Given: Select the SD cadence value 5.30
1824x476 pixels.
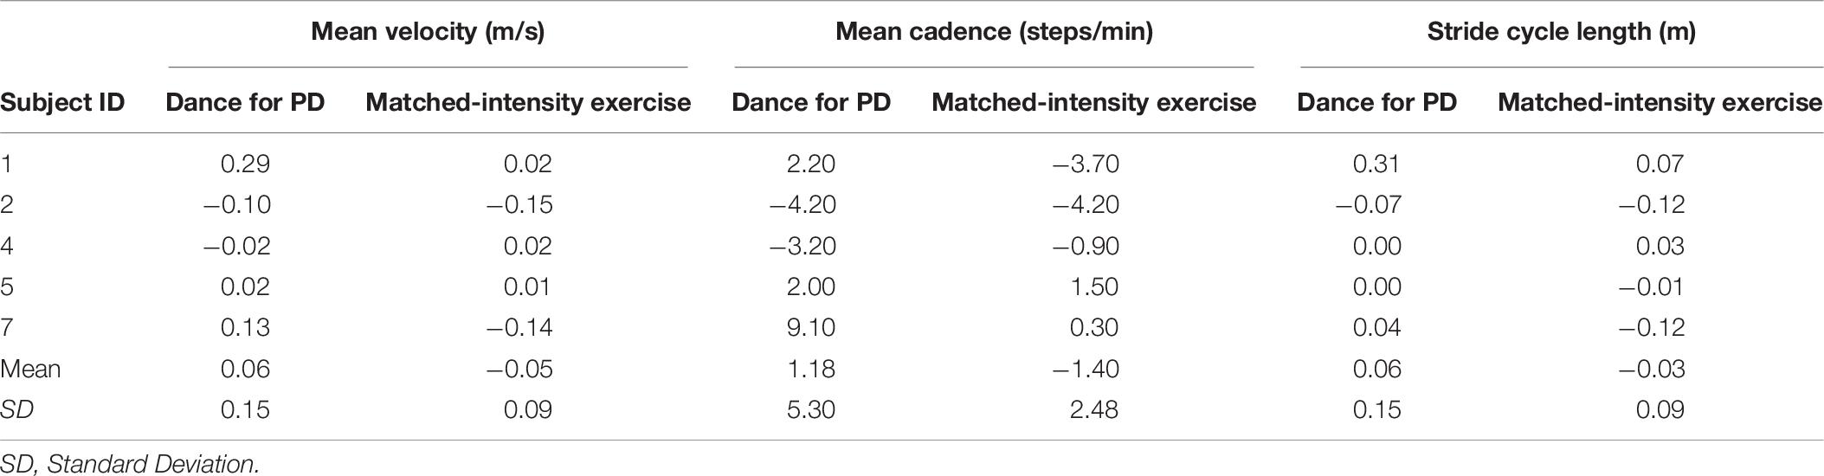Looking at the screenshot, I should click(811, 409).
